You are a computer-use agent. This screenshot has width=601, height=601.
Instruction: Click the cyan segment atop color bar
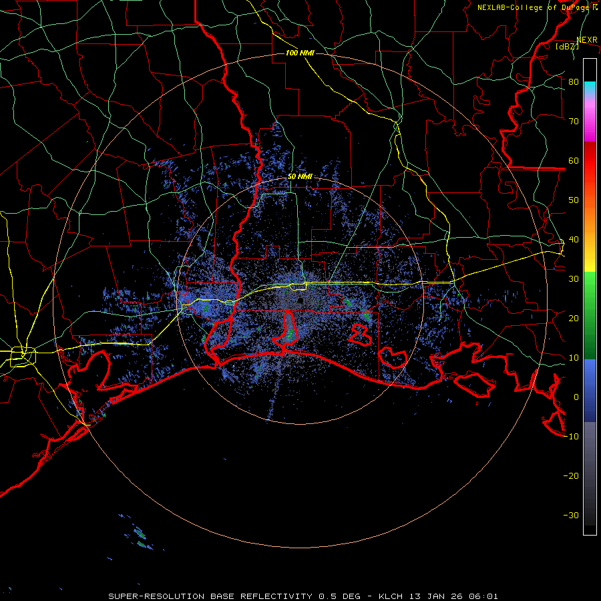(590, 88)
